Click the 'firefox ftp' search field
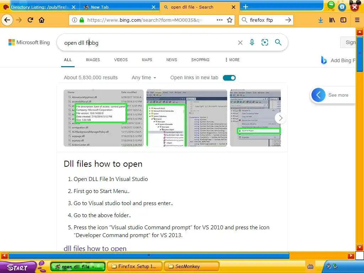 pos(266,20)
